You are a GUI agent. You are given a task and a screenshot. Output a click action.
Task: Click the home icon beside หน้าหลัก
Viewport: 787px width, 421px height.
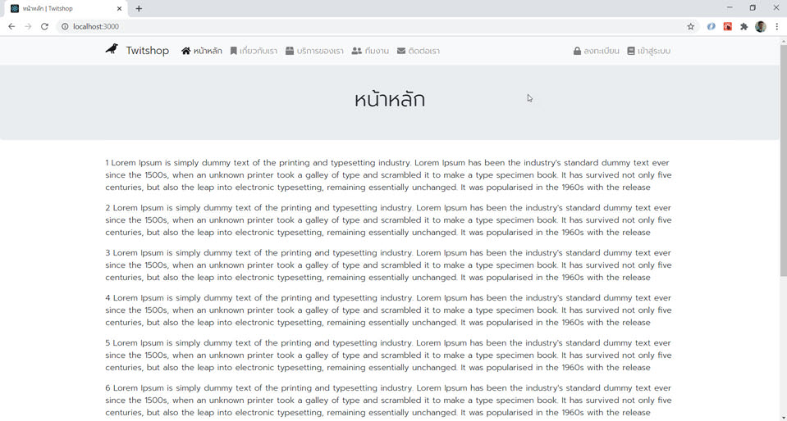tap(185, 51)
